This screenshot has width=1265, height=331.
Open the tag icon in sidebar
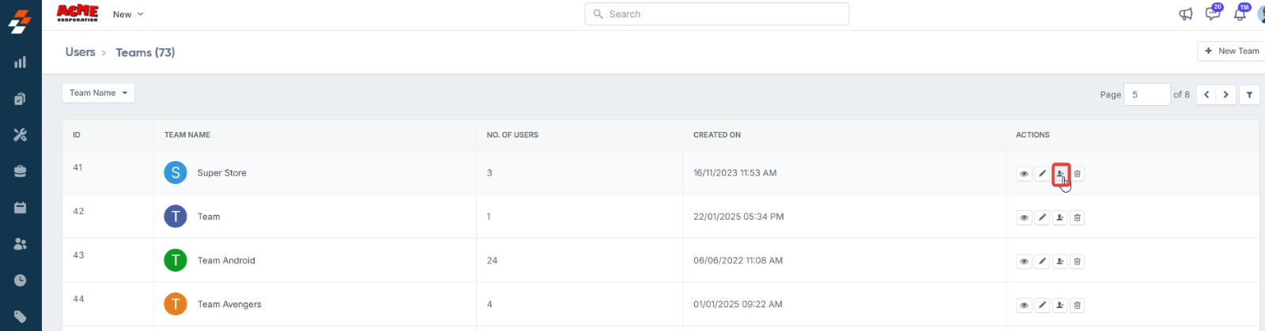click(x=21, y=317)
